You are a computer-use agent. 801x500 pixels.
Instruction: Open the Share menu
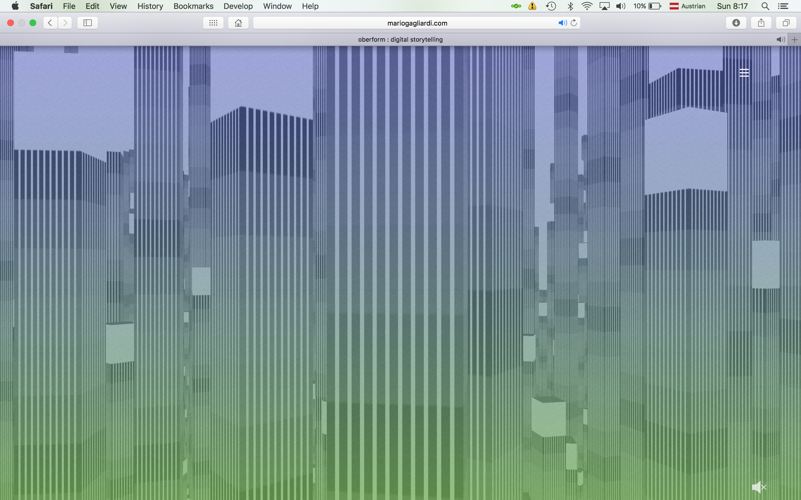761,23
